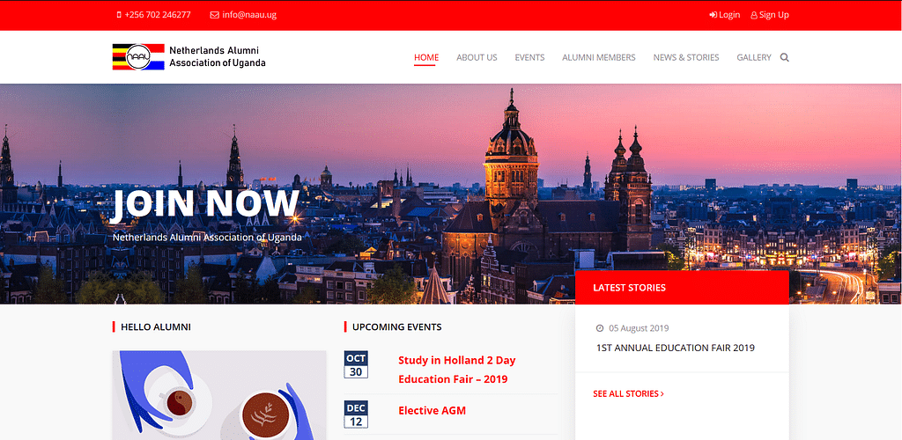This screenshot has height=440, width=902.
Task: Click the Sign Up user icon
Action: pos(754,15)
